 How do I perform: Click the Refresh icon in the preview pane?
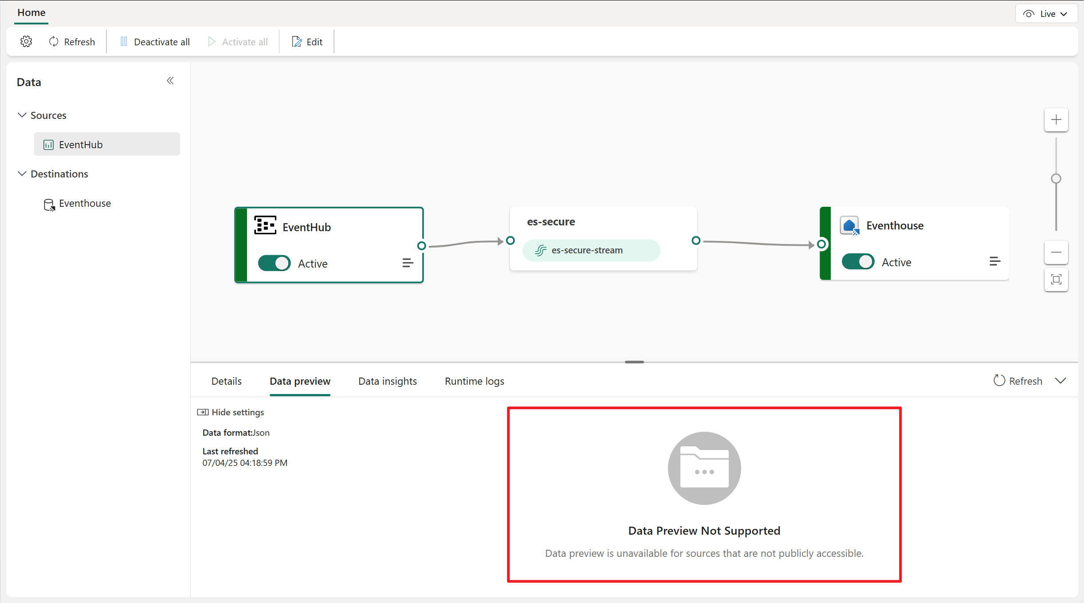pyautogui.click(x=999, y=381)
